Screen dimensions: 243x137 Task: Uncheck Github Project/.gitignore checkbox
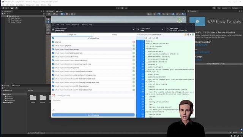(x=53, y=46)
